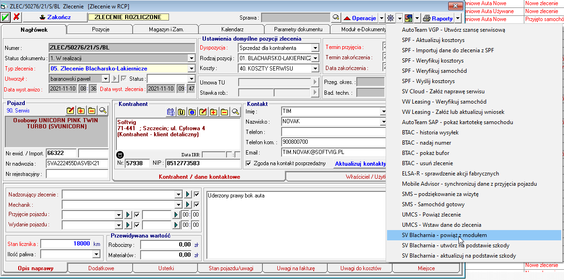Toggle checkbox on Mechanik row
This screenshot has width=564, height=280.
(197, 204)
